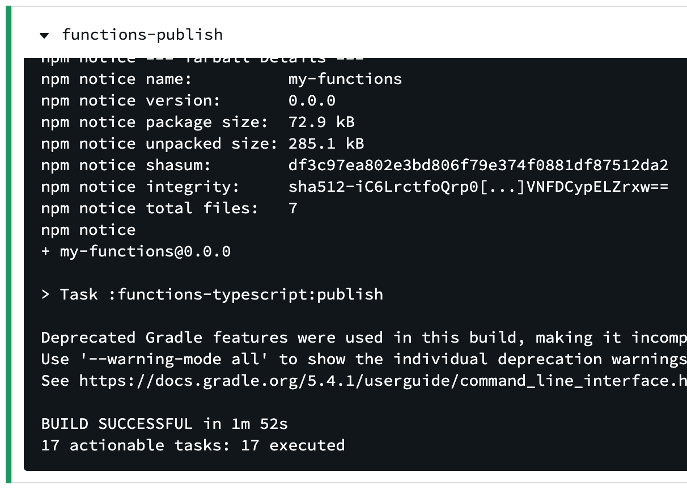Click the sha512 integrity string
The height and width of the screenshot is (489, 687).
[478, 187]
